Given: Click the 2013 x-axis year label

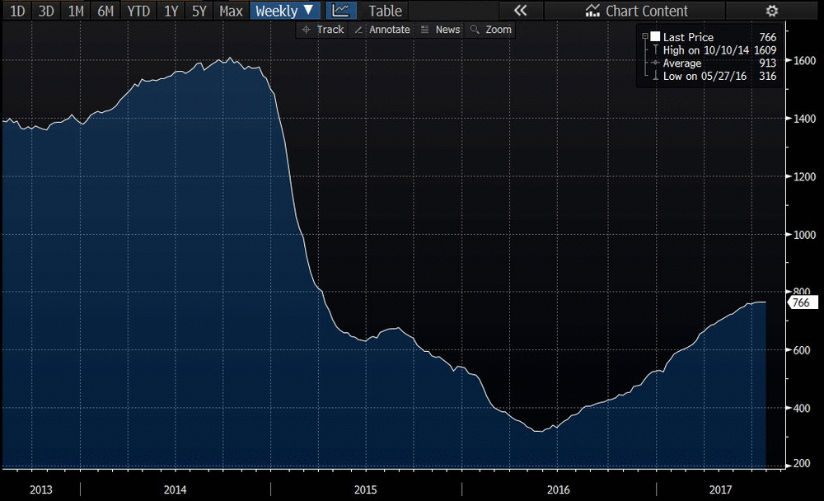Looking at the screenshot, I should point(41,489).
